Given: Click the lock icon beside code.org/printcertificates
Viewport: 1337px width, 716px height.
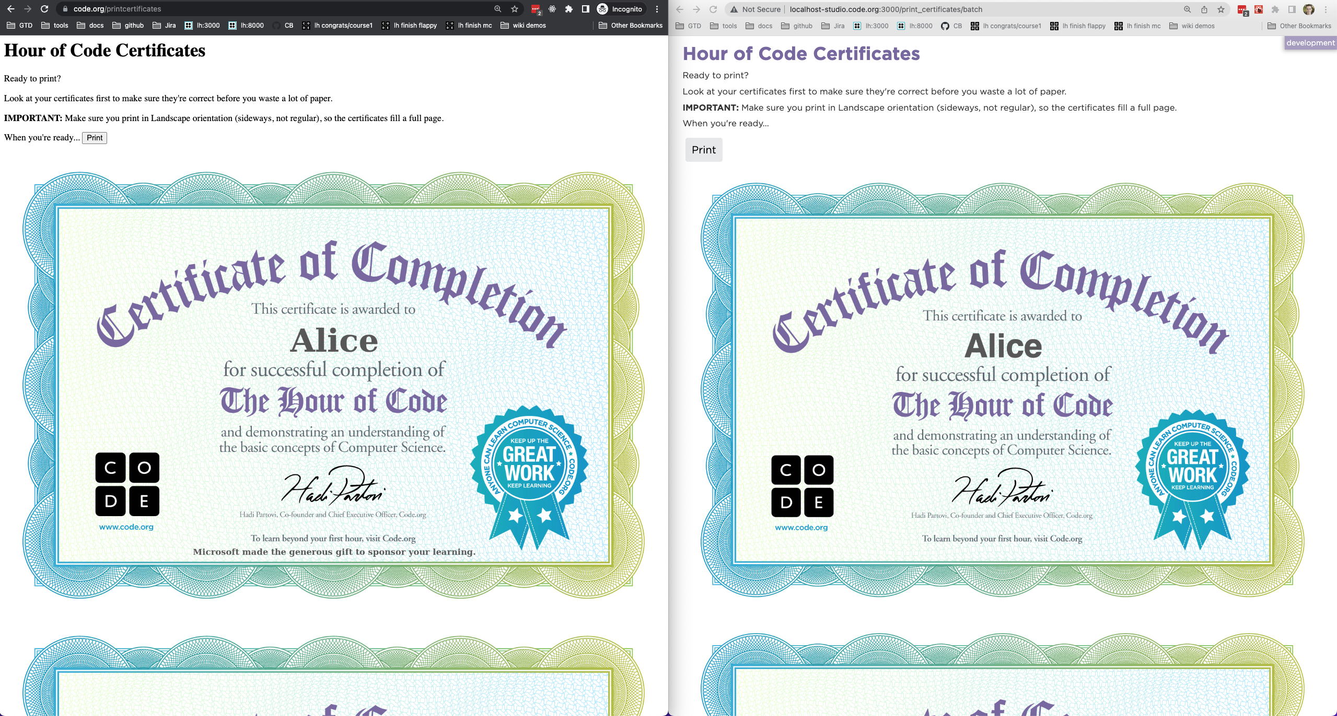Looking at the screenshot, I should point(65,9).
